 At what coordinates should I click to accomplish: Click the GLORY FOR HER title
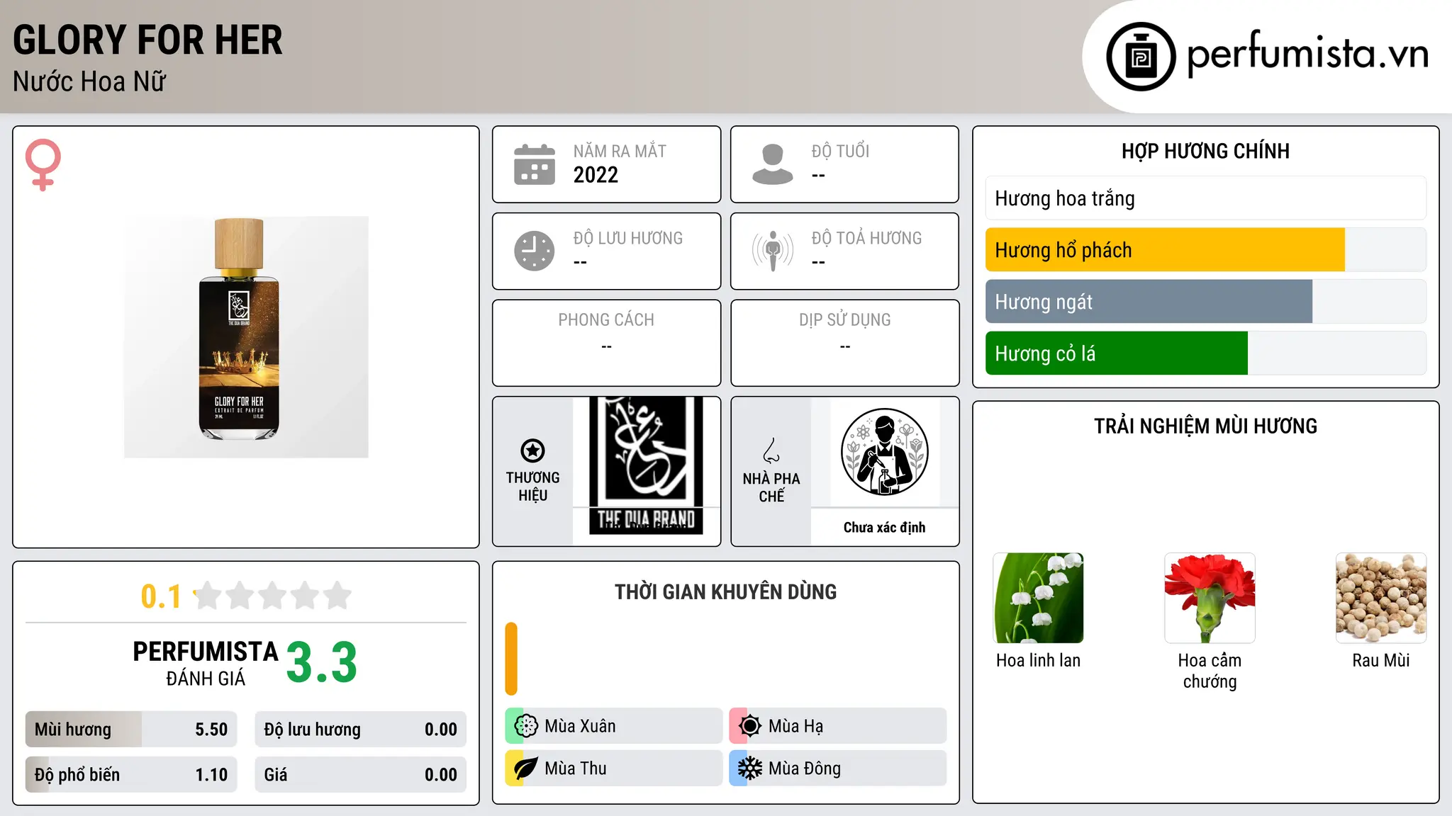coord(147,40)
